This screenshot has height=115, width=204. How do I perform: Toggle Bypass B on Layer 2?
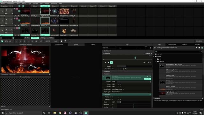pyautogui.click(x=7, y=19)
